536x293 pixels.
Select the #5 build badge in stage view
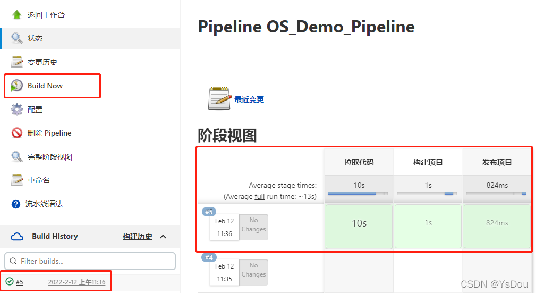209,212
